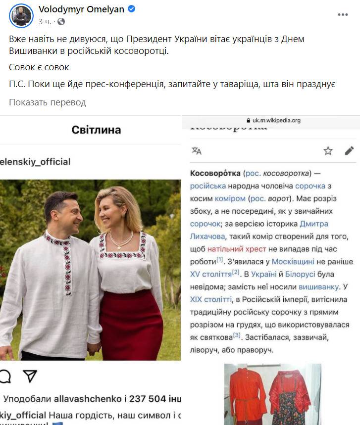Tap the Instagram comment bubble icon

4,376
